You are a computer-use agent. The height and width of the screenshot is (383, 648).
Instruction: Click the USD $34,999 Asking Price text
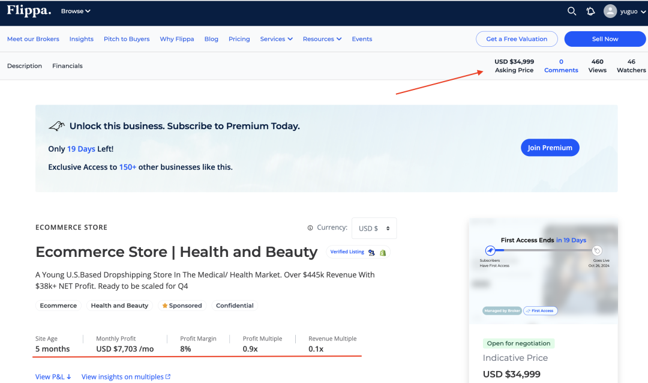click(x=514, y=66)
